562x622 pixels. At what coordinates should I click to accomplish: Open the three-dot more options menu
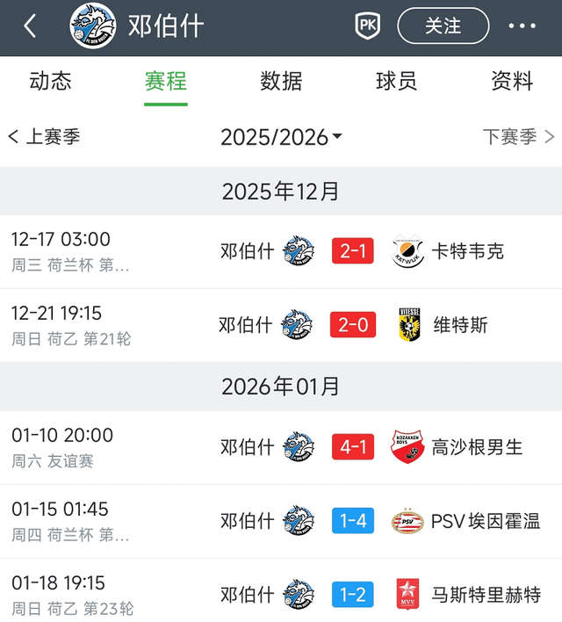pos(522,26)
